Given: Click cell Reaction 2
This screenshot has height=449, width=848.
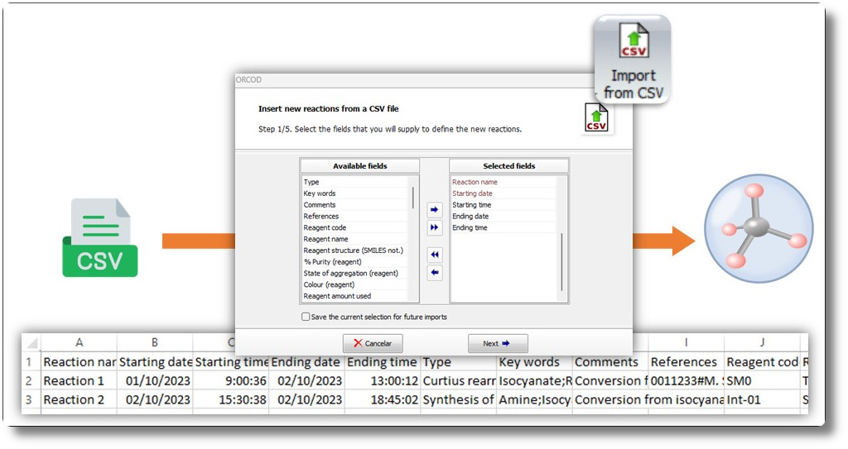Looking at the screenshot, I should click(x=79, y=400).
